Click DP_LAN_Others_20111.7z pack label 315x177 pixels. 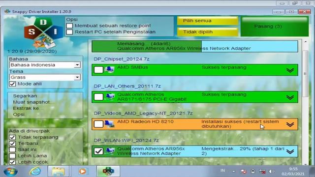[x=127, y=86]
